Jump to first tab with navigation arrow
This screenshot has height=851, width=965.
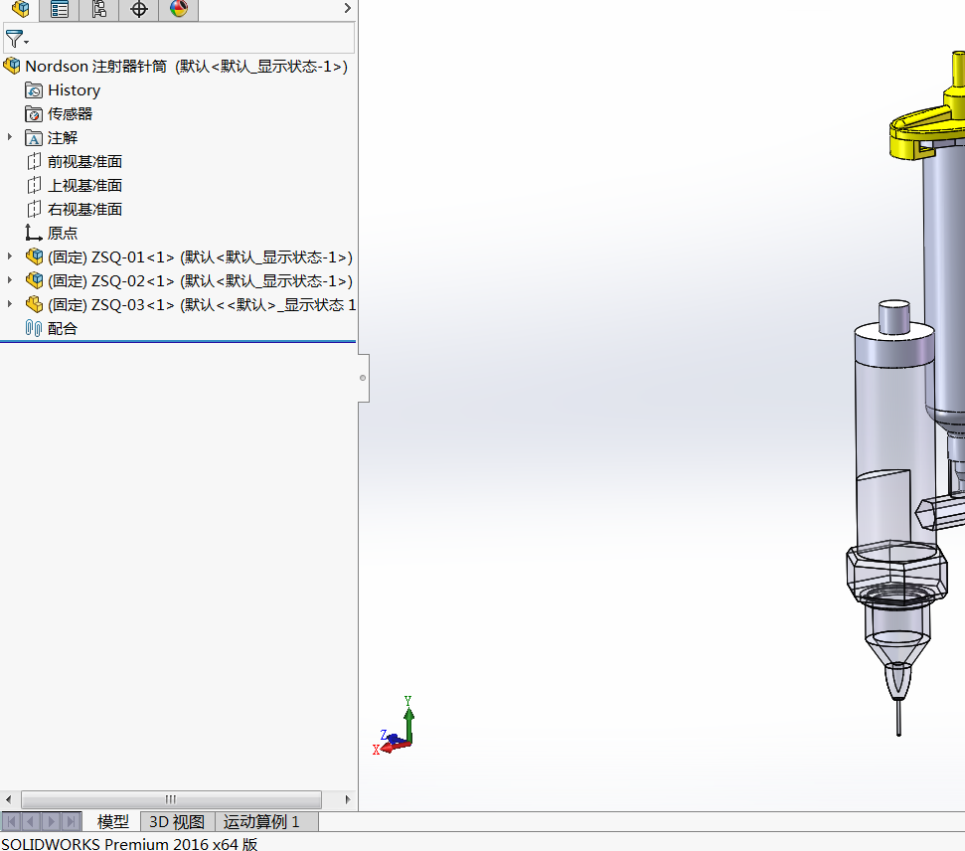(x=12, y=821)
